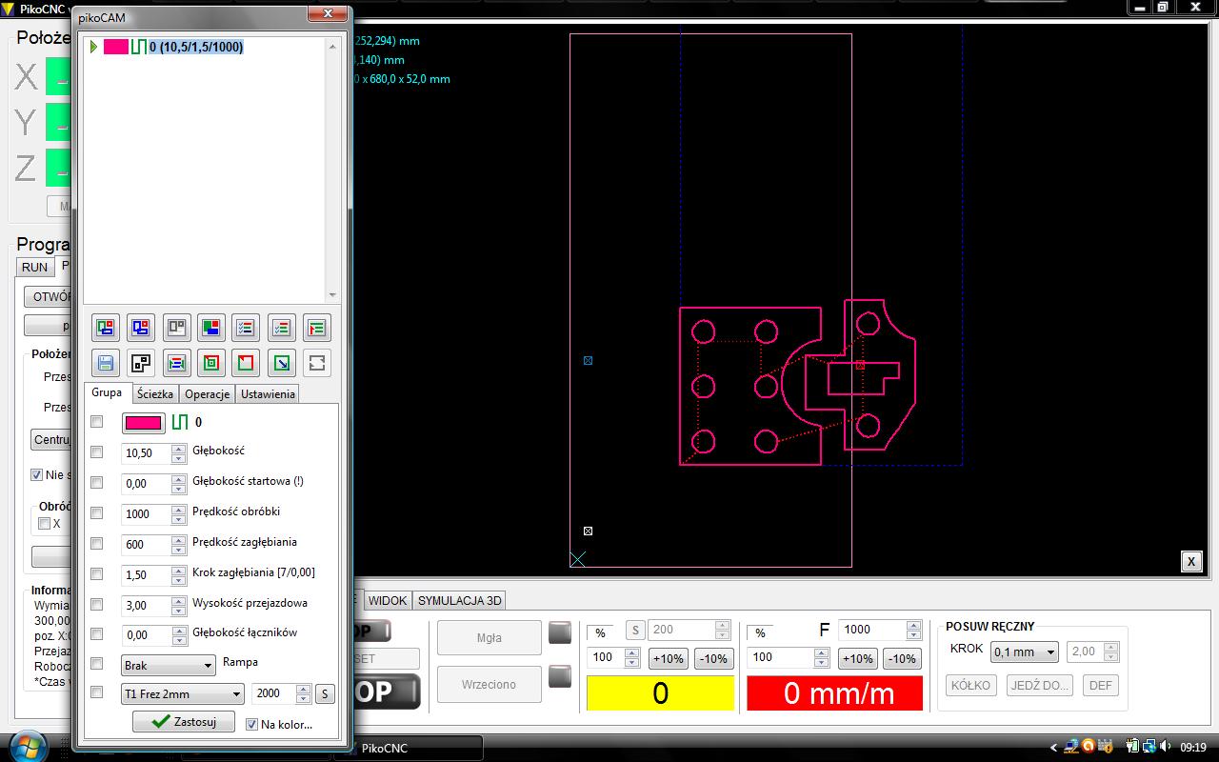Switch to the SYMULACJA 3D tab

click(x=460, y=600)
